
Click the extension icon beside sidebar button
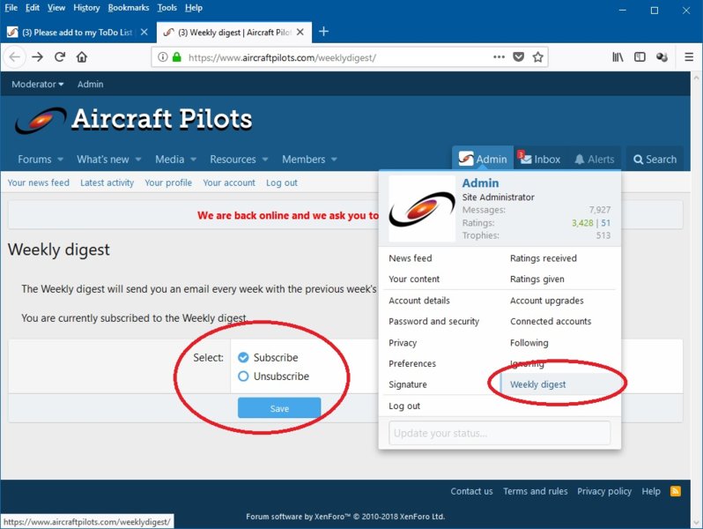pyautogui.click(x=662, y=57)
